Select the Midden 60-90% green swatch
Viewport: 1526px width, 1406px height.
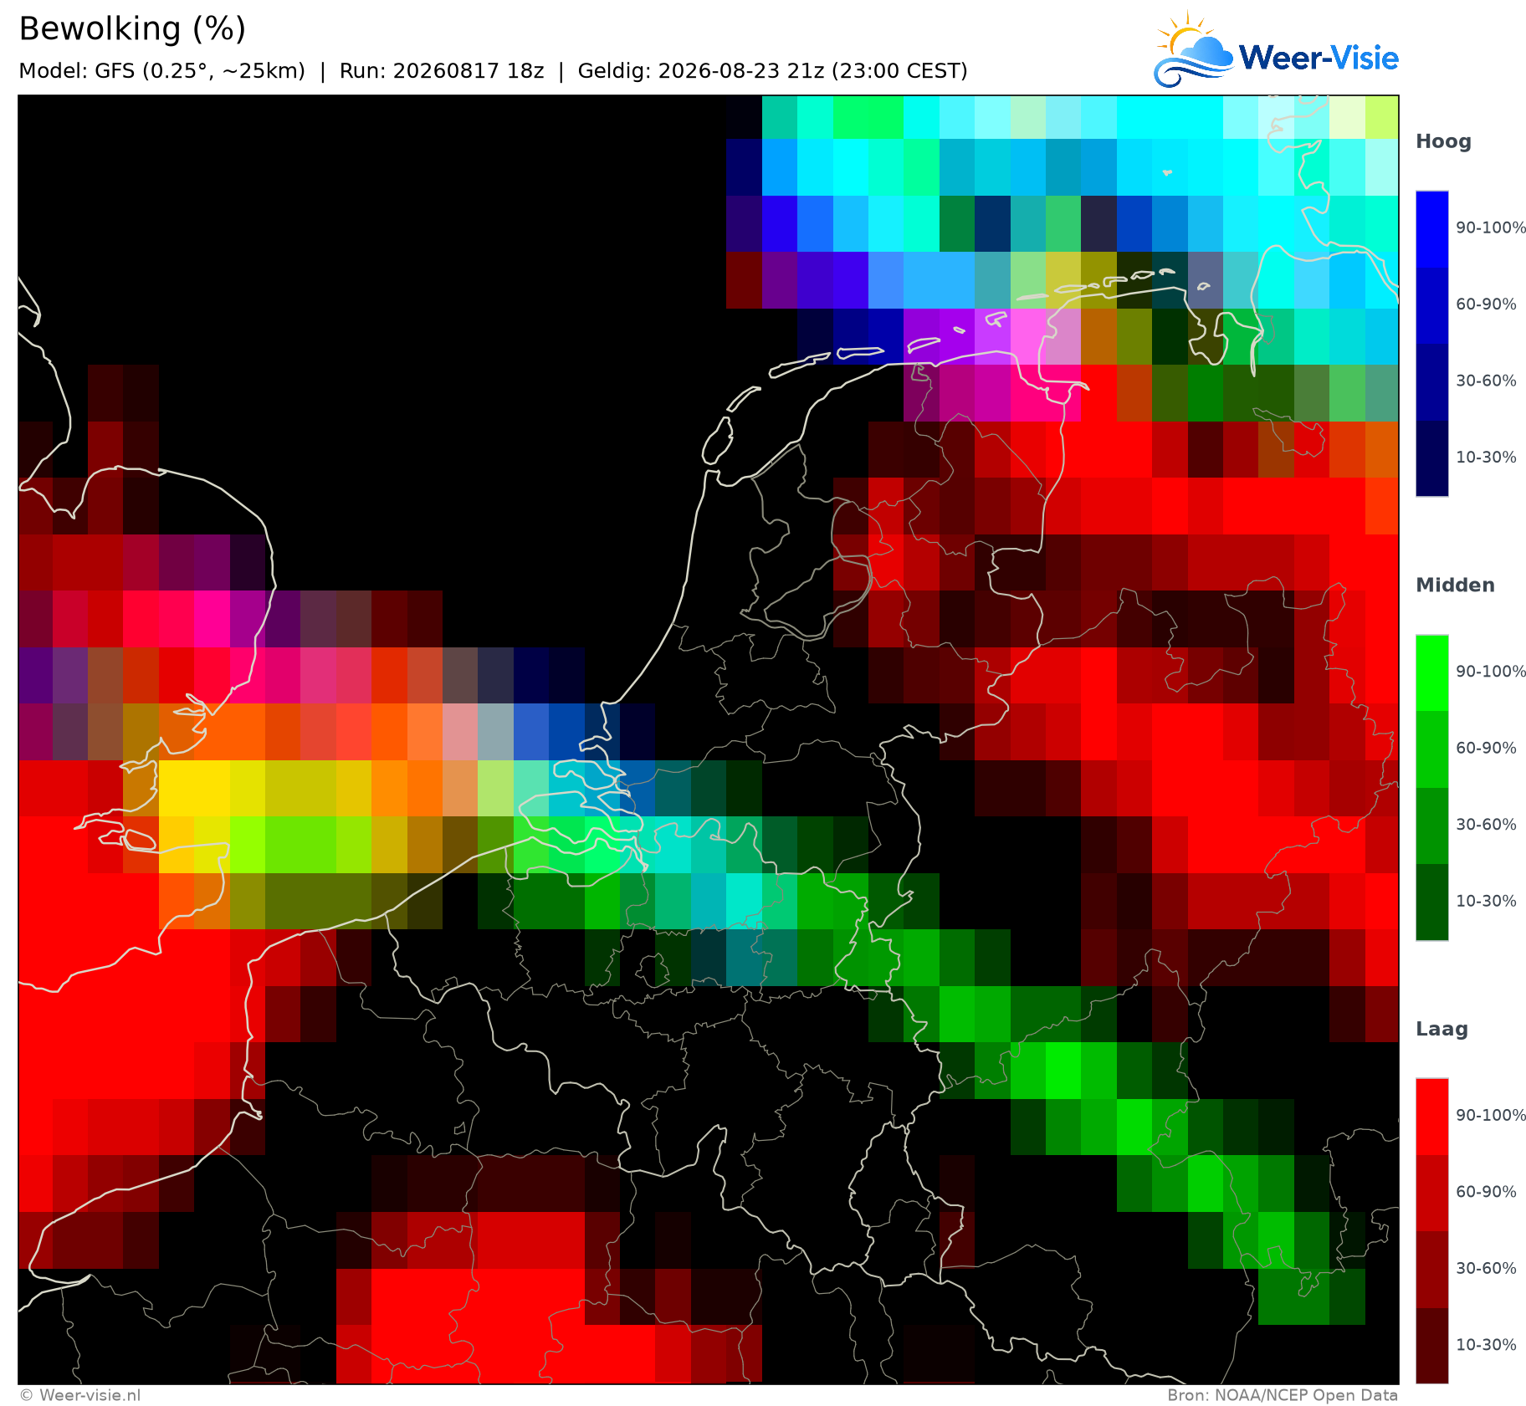(x=1431, y=749)
